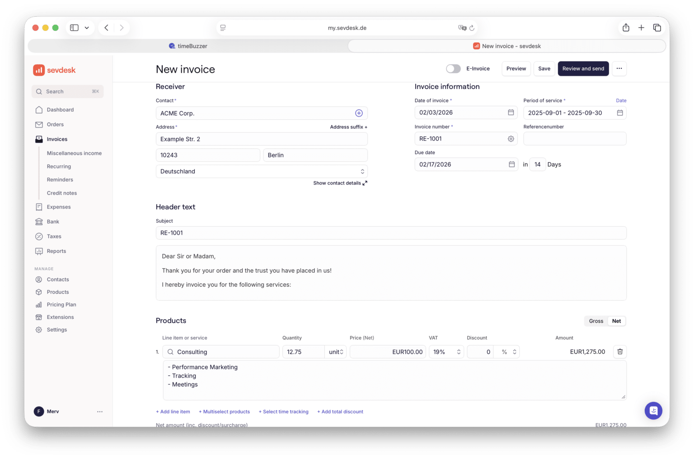Open the Due date calendar picker icon
The image size is (694, 459).
coord(511,165)
